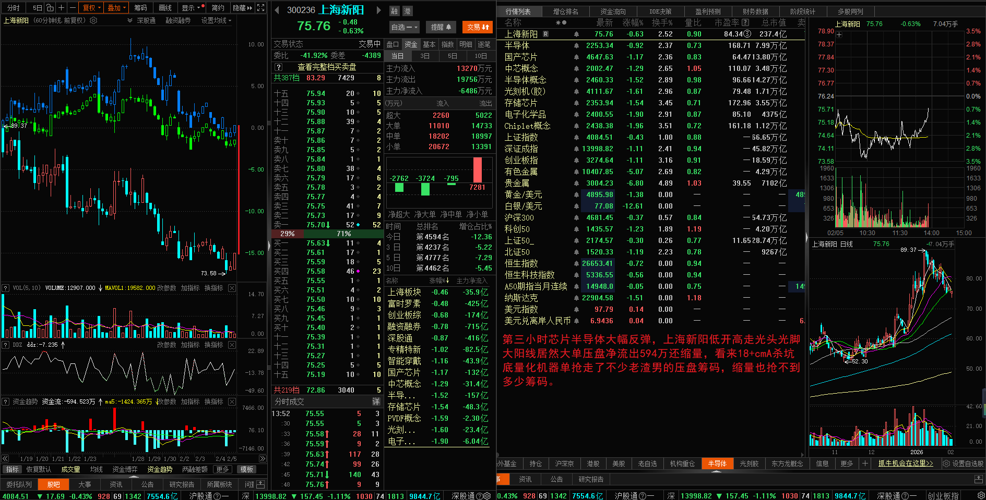Click the right scroll arrow below the date axis
This screenshot has width=986, height=500.
coord(262,459)
